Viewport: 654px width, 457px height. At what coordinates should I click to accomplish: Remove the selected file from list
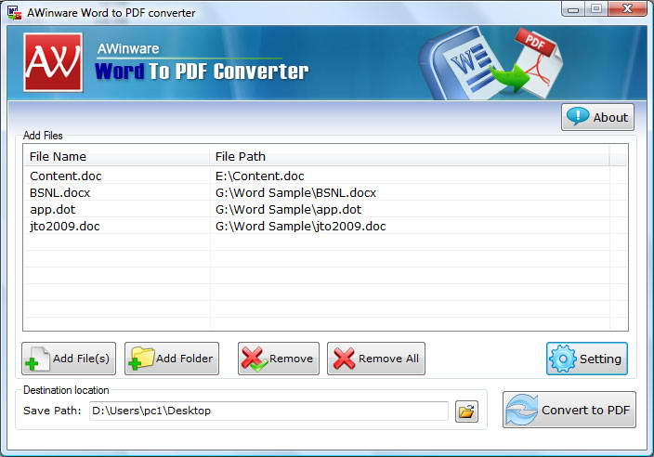pyautogui.click(x=278, y=359)
